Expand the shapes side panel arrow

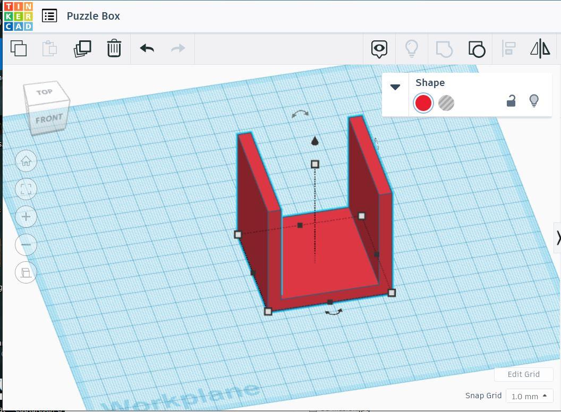point(558,237)
